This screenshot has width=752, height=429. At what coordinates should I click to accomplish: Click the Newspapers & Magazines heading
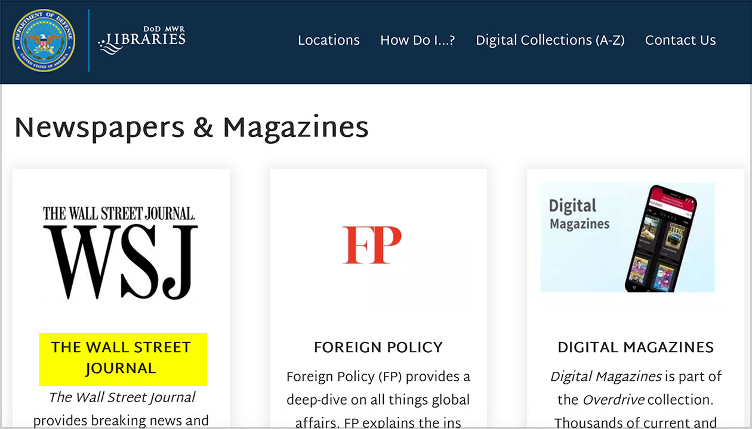(x=191, y=128)
